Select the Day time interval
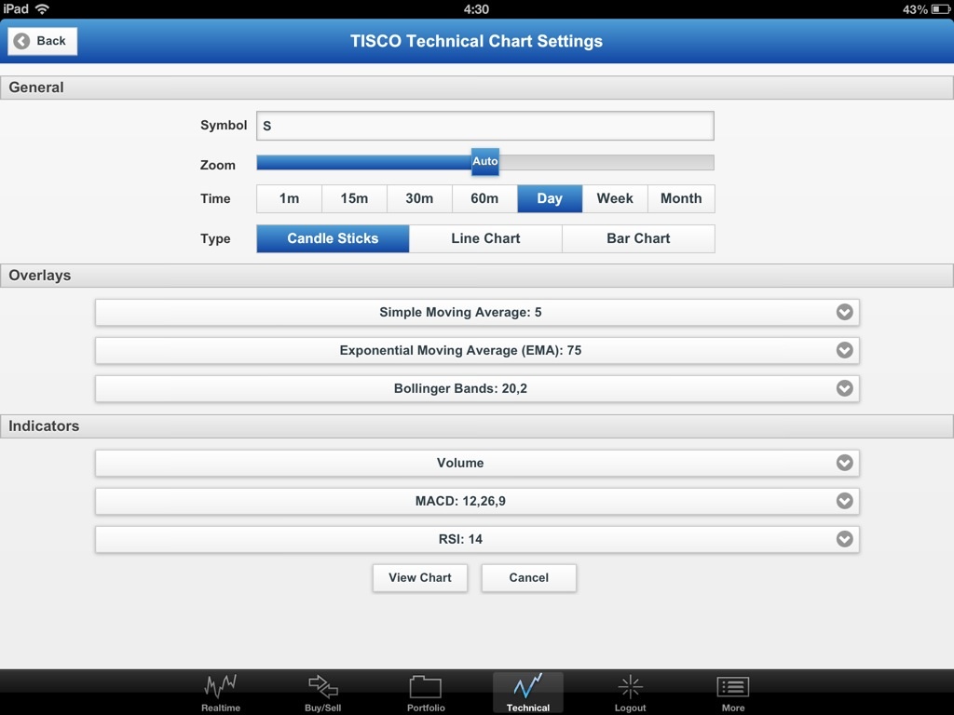Screen dimensions: 954x715 pos(550,199)
